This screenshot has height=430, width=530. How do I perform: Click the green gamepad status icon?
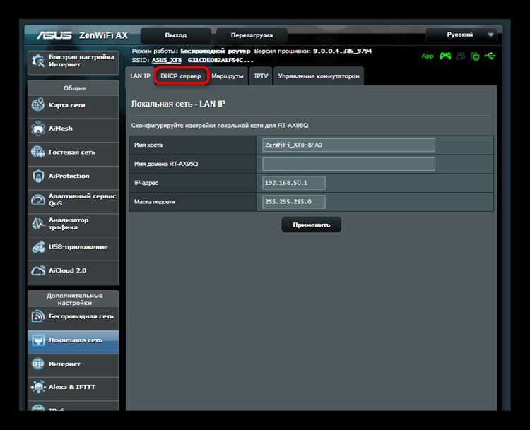pyautogui.click(x=445, y=56)
